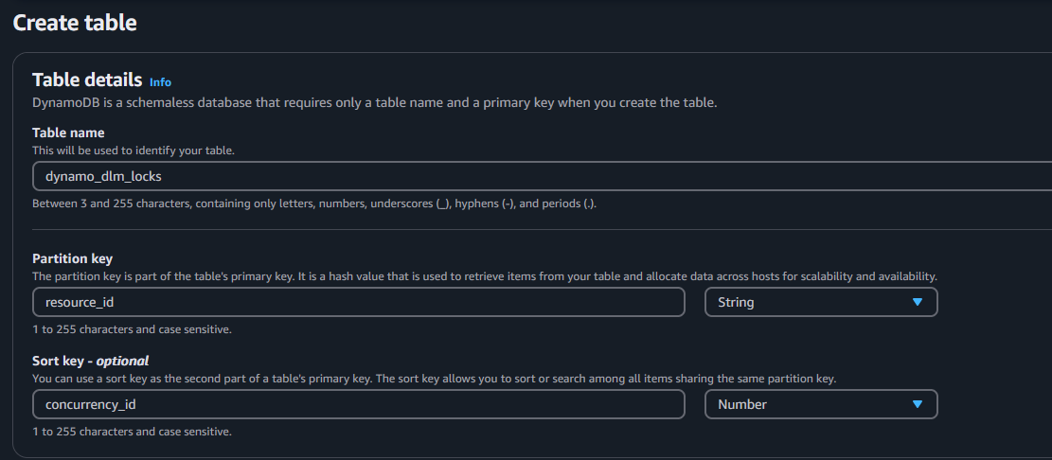Click the Create table page heading
Image resolution: width=1052 pixels, height=460 pixels.
click(x=75, y=24)
